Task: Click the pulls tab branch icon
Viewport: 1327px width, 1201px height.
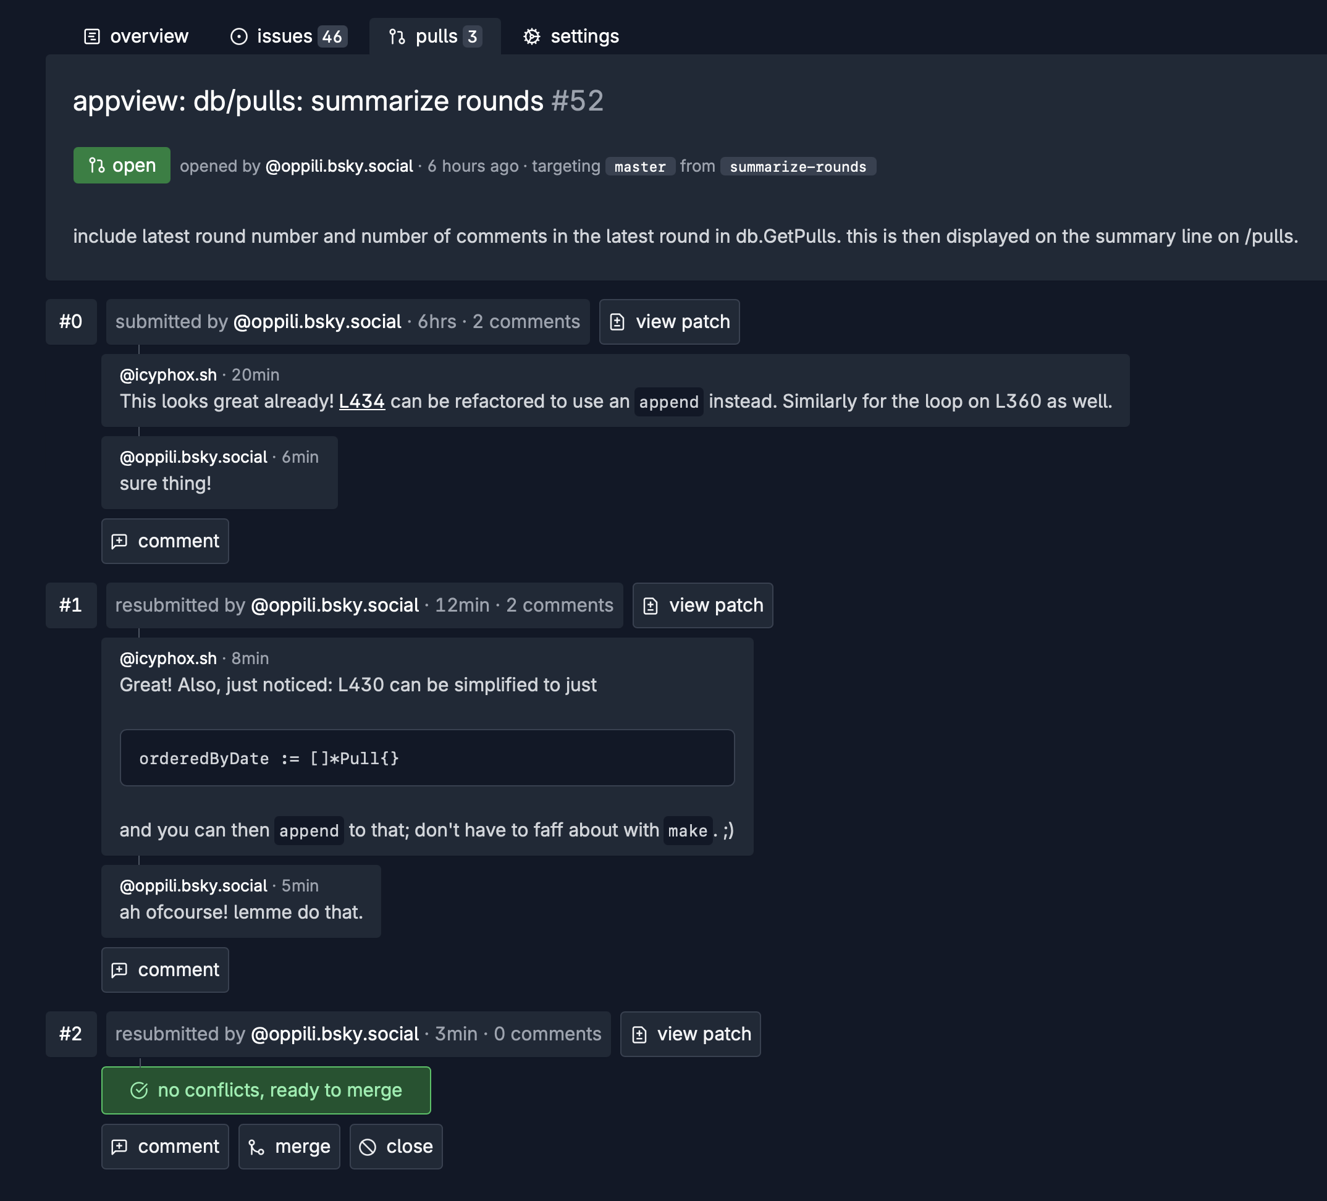Action: click(397, 37)
